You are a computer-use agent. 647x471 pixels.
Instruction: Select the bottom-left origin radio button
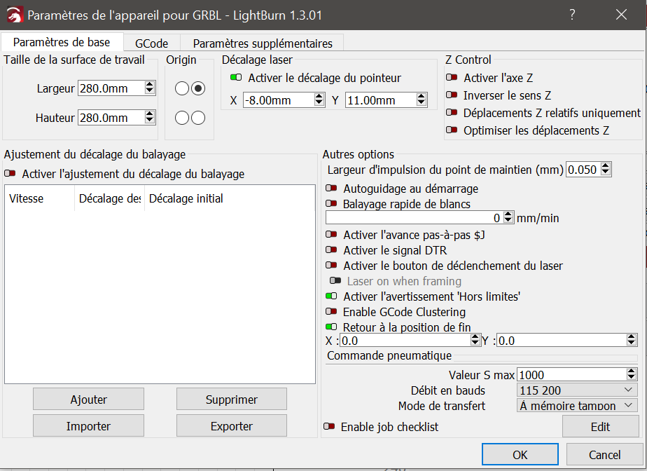(x=182, y=118)
